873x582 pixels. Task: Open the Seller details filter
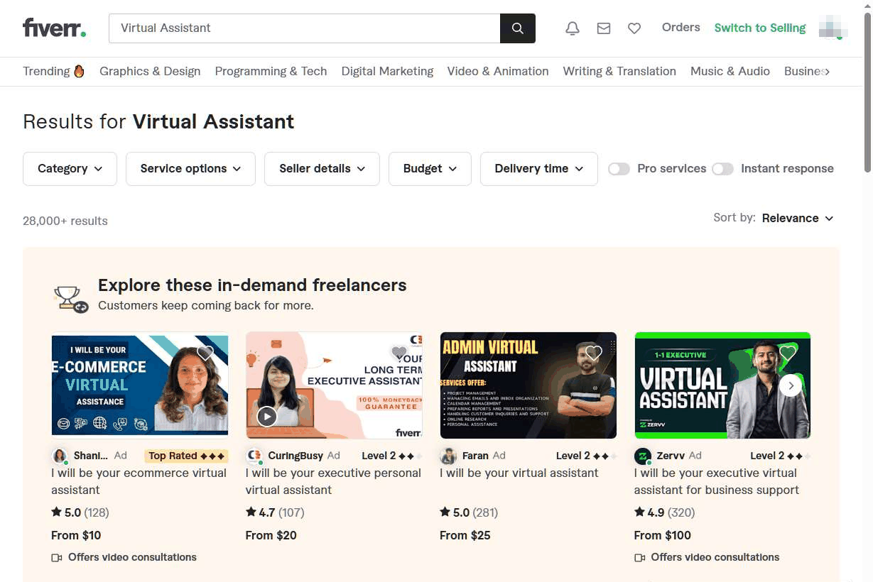[x=322, y=169]
